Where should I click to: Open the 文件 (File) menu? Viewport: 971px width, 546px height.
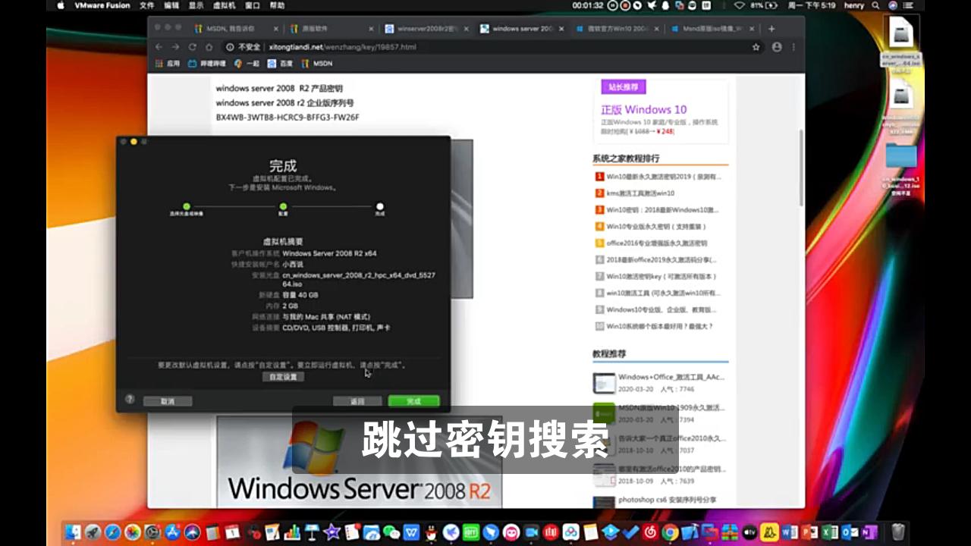[147, 5]
